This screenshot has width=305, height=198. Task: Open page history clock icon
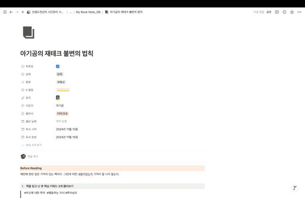pos(285,12)
